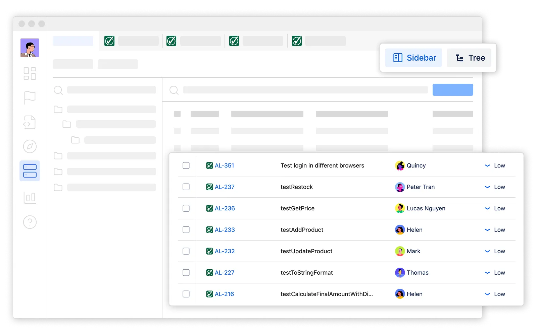
Task: Open priority dropdown for testToStringFormat
Action: tap(488, 273)
